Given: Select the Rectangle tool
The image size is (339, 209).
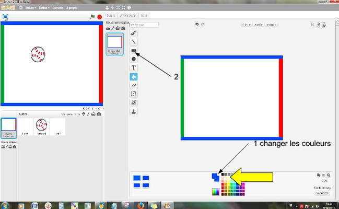Looking at the screenshot, I should point(134,50).
